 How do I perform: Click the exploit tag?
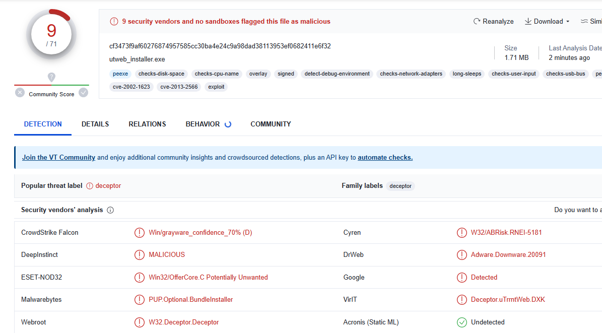(x=216, y=87)
